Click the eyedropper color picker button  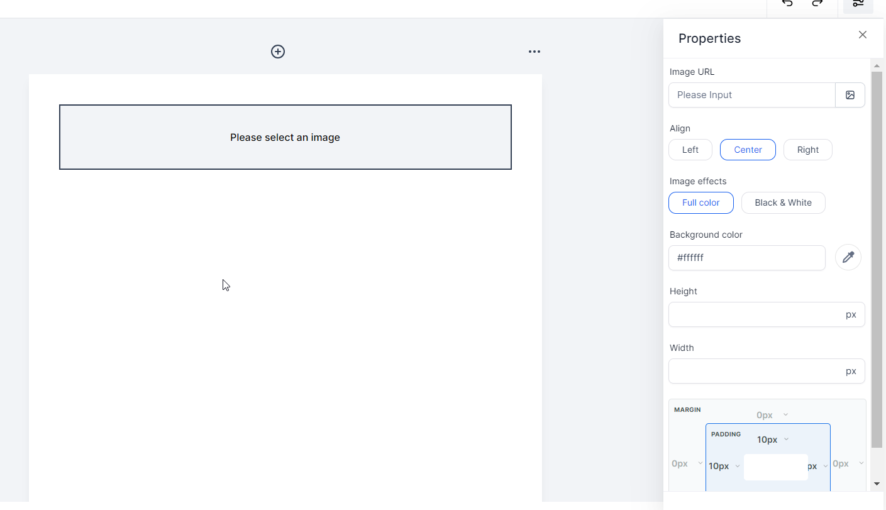pos(848,257)
